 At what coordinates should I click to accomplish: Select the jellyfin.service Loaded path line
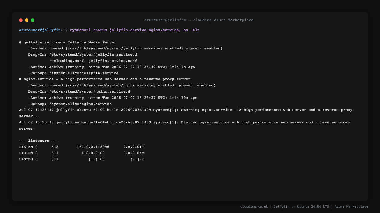pos(126,48)
